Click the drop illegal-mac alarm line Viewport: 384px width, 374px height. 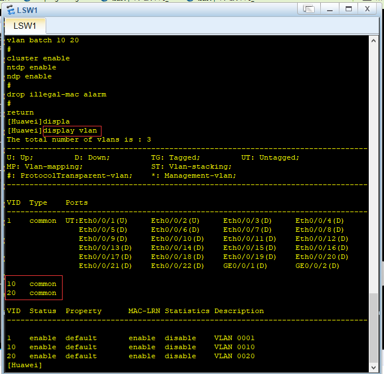click(x=56, y=94)
